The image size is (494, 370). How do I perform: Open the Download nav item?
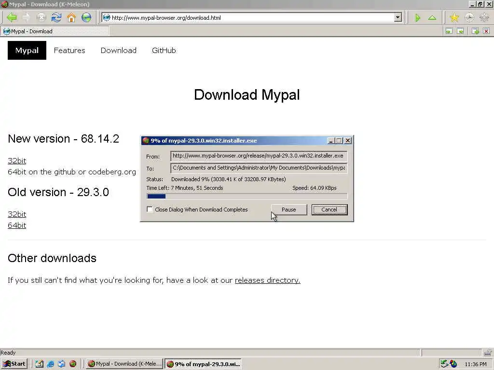point(119,50)
